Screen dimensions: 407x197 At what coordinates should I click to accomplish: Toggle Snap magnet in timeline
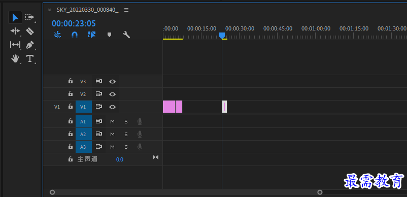point(75,35)
